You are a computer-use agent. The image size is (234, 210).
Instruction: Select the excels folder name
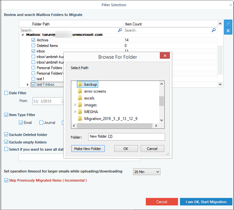coord(89,98)
